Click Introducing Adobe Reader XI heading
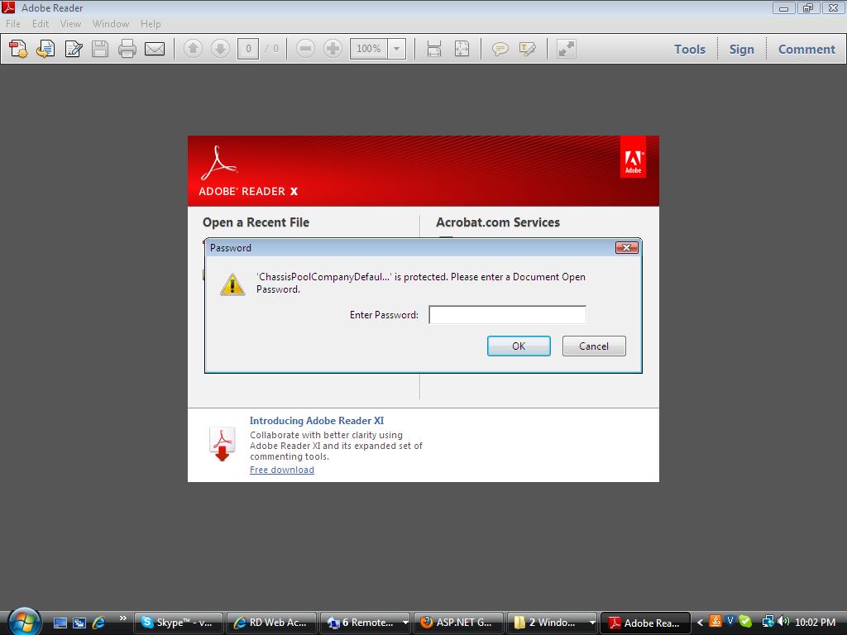 (x=317, y=421)
